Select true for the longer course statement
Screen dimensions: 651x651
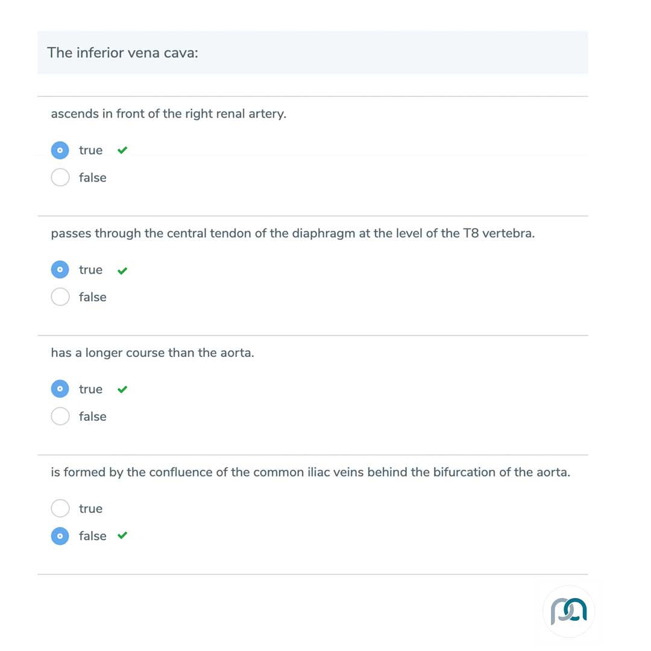60,389
